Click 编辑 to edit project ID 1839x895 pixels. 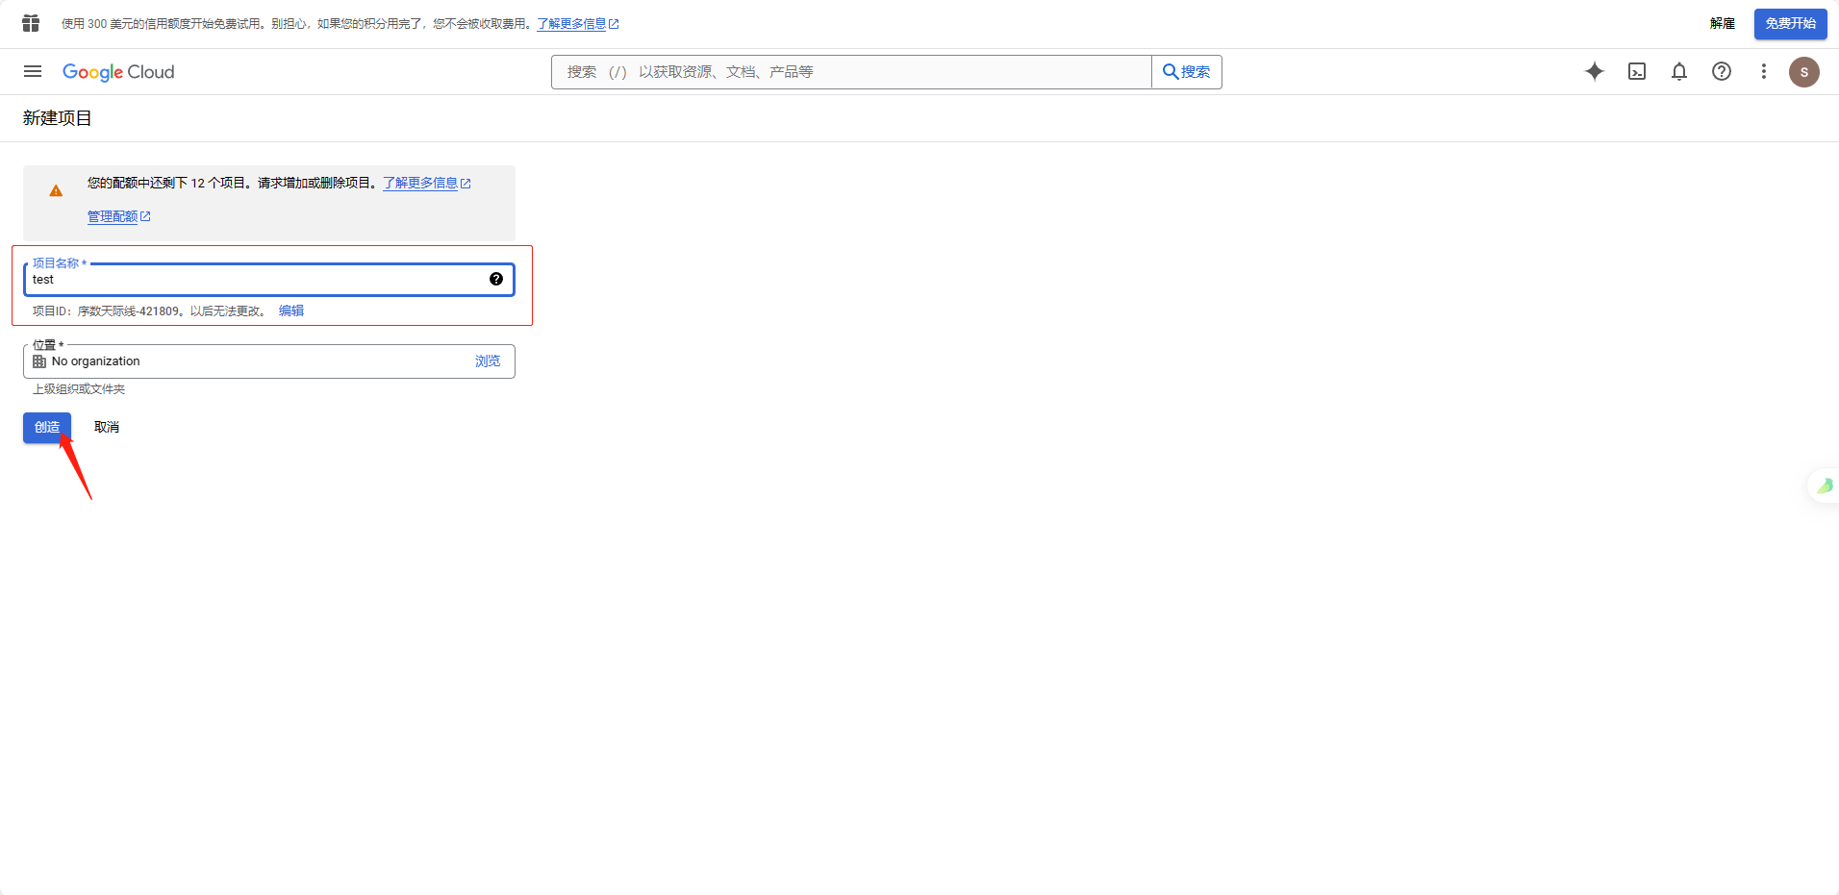291,311
